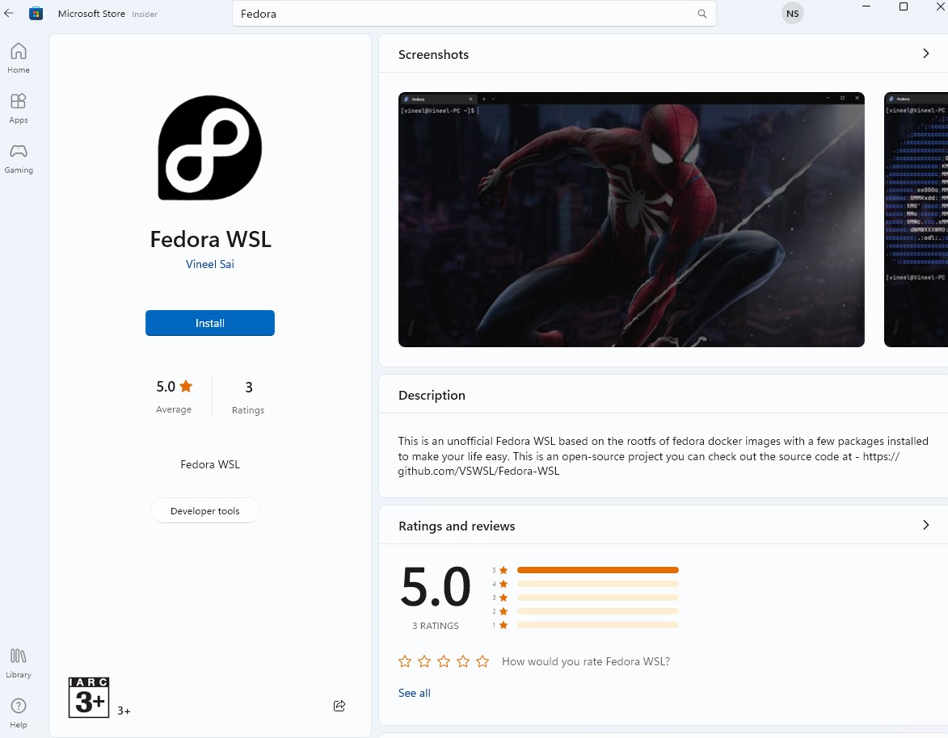948x738 pixels.
Task: Expand Ratings and reviews with chevron
Action: (925, 525)
